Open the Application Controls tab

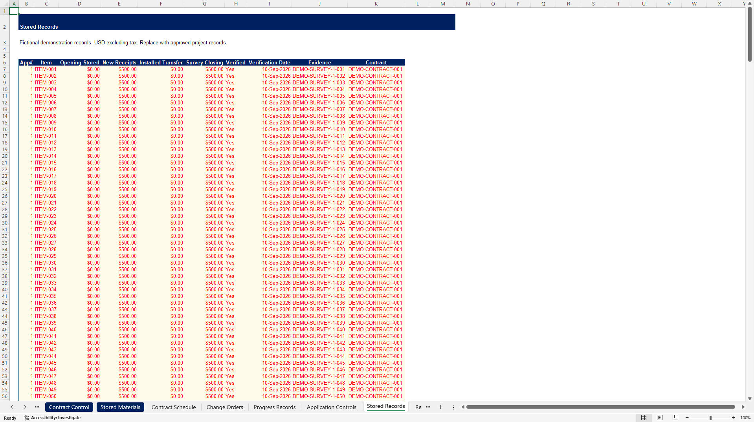pos(332,407)
